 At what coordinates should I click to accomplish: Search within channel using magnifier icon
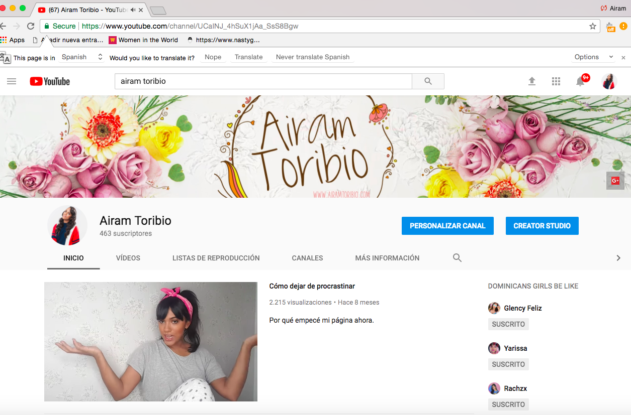[x=457, y=258]
